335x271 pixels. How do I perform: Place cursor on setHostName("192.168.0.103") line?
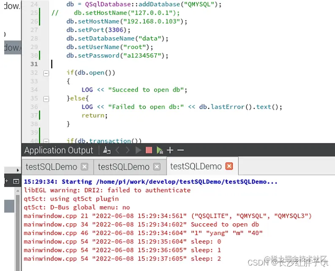tap(127, 22)
